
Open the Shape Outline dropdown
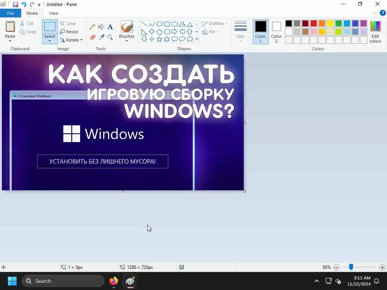215,23
